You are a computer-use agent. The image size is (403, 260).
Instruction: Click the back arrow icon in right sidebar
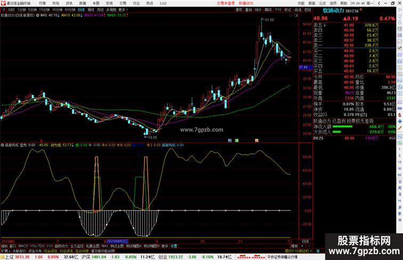tap(400, 10)
